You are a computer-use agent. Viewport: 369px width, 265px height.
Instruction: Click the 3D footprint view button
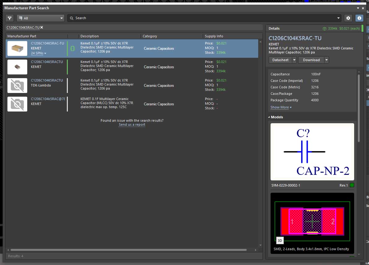(x=280, y=240)
